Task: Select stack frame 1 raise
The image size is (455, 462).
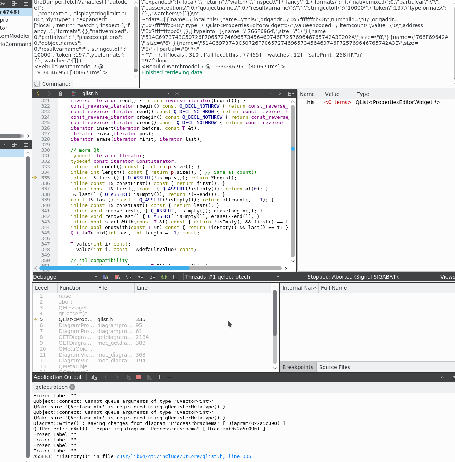Action: 152,296
